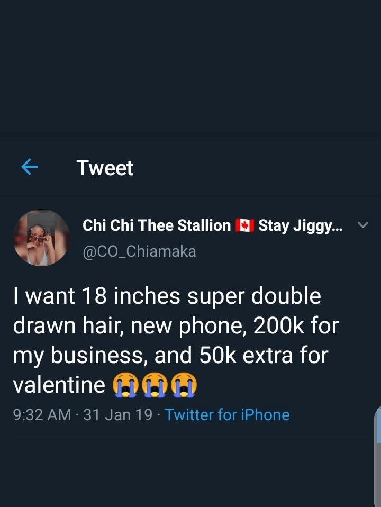Tap the middle crying face emoji
This screenshot has height=507, width=381.
[x=155, y=385]
